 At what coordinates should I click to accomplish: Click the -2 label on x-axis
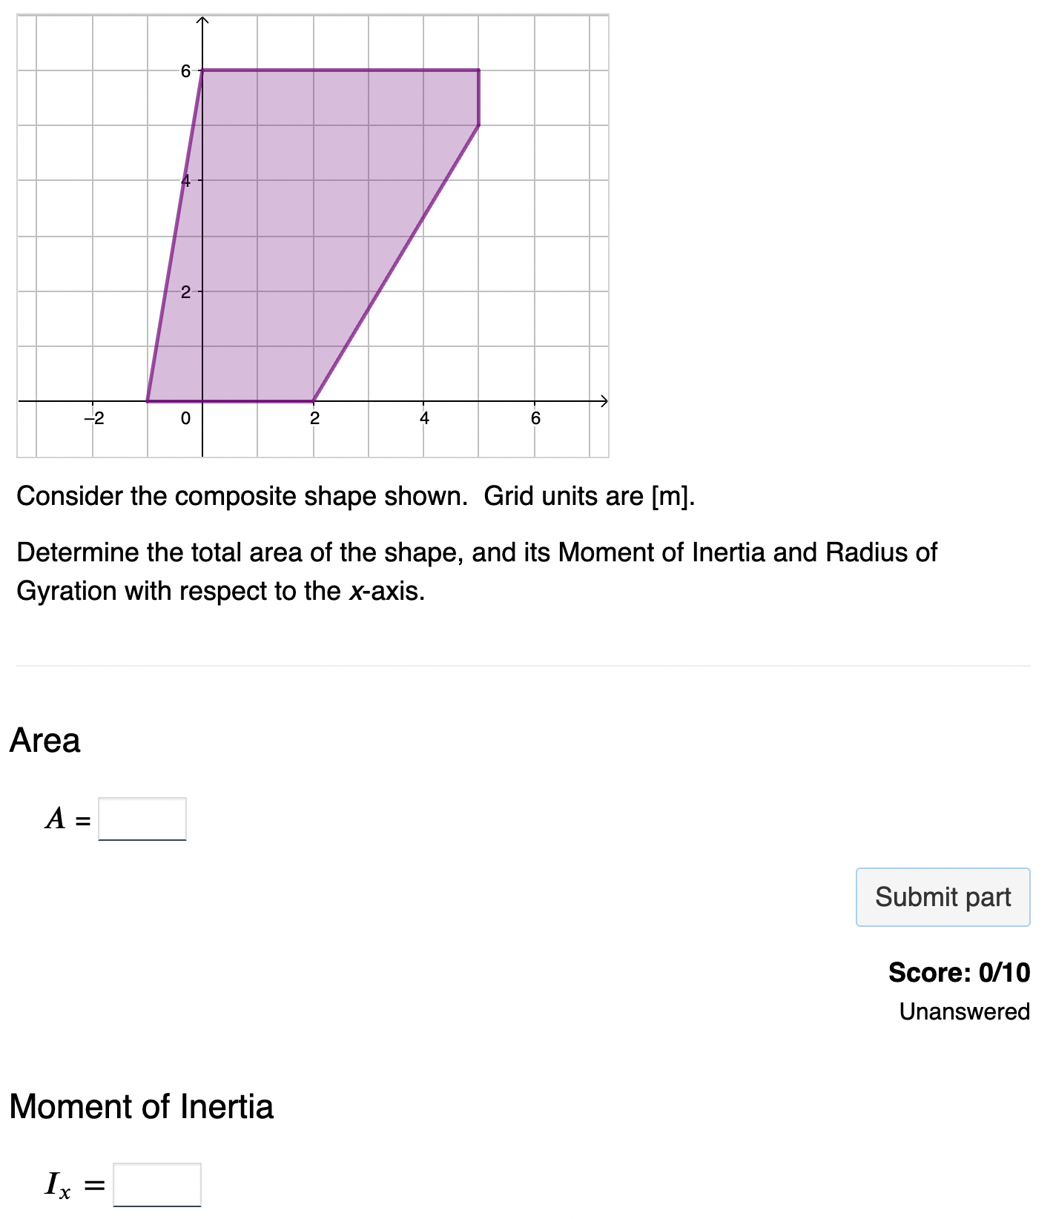click(96, 418)
